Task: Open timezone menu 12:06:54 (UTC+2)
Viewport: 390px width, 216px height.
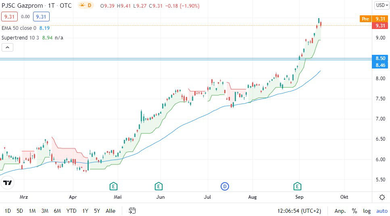Action: pyautogui.click(x=299, y=211)
